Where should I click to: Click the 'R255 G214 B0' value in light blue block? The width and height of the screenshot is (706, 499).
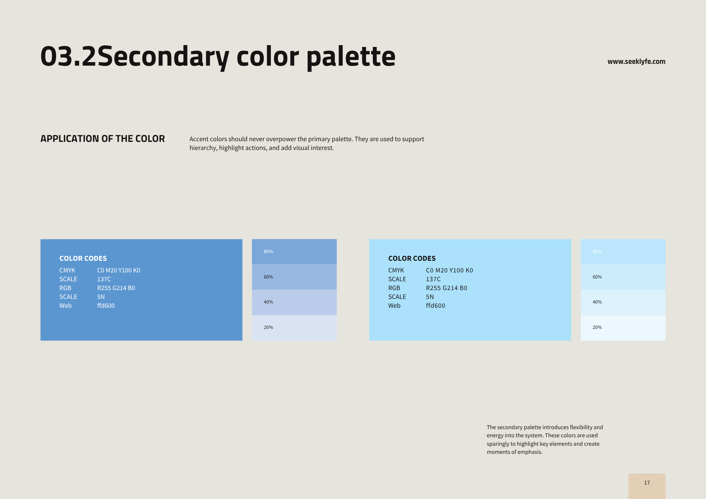tap(447, 288)
